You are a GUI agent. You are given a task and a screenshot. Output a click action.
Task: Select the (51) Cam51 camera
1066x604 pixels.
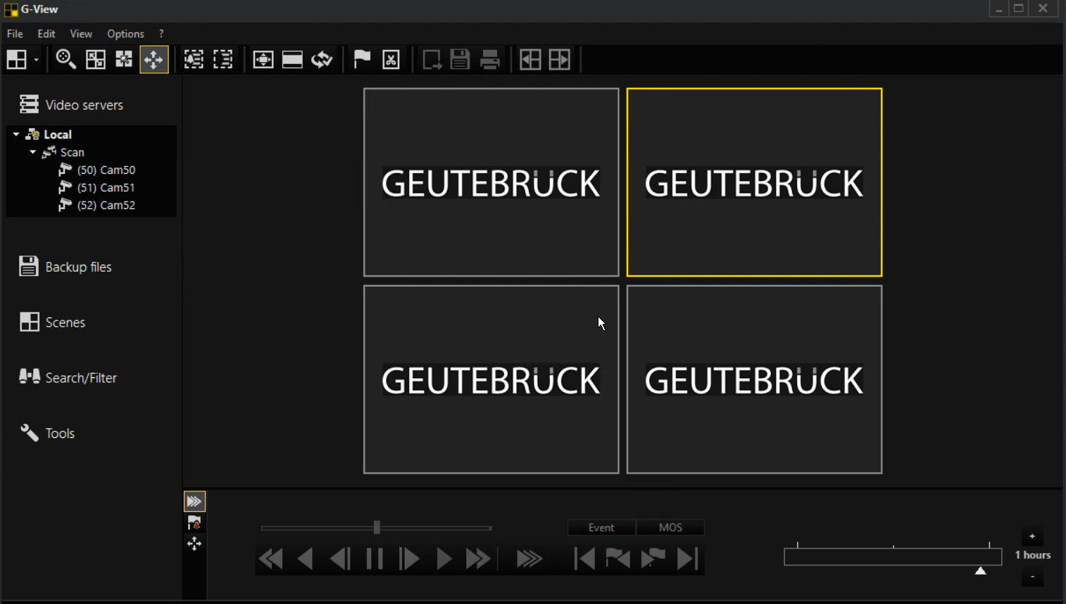(x=106, y=187)
